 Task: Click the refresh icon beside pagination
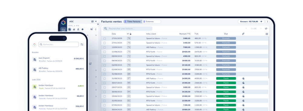(x=266, y=29)
